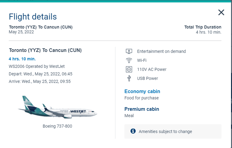The width and height of the screenshot is (232, 148).
Task: Click the WestJet Boeing 737-800 airplane image
Action: (57, 107)
